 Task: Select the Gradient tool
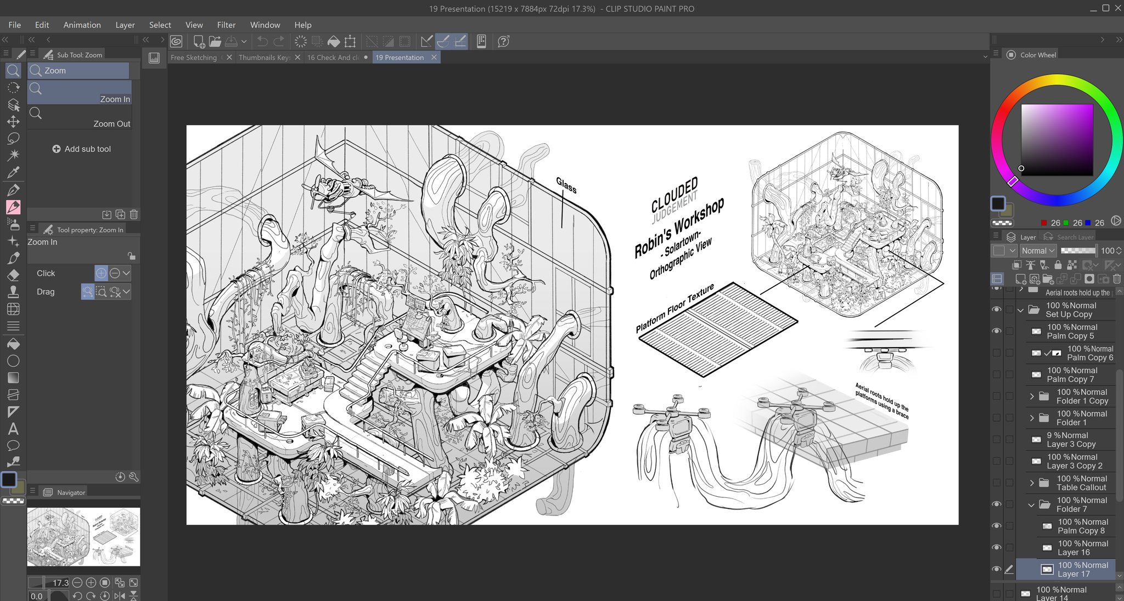(x=13, y=378)
